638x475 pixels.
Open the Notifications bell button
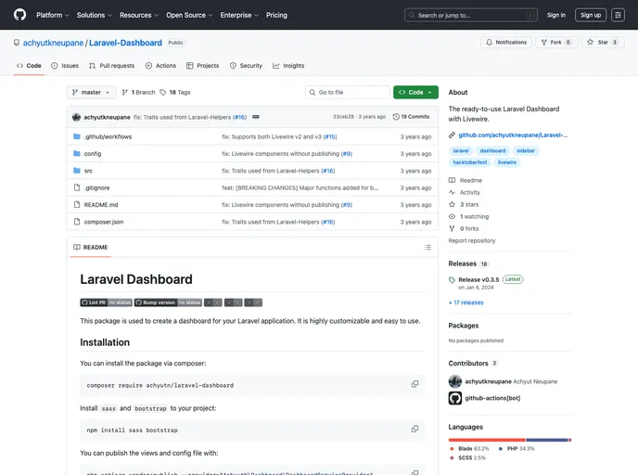coord(505,43)
